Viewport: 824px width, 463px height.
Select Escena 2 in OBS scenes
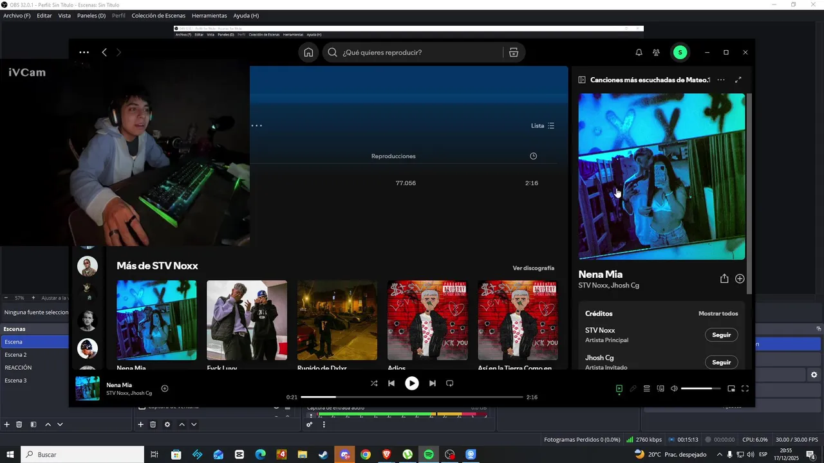coord(35,355)
